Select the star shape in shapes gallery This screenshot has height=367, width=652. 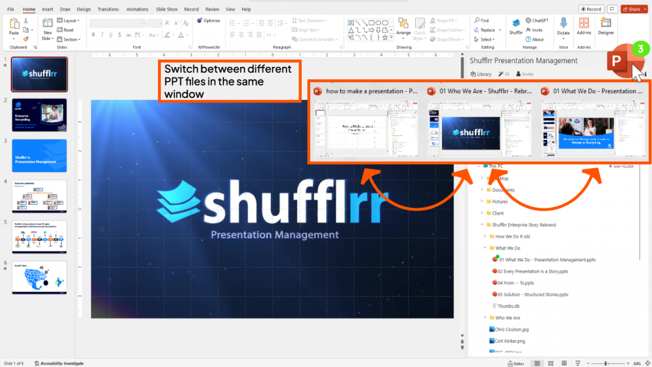[x=385, y=38]
